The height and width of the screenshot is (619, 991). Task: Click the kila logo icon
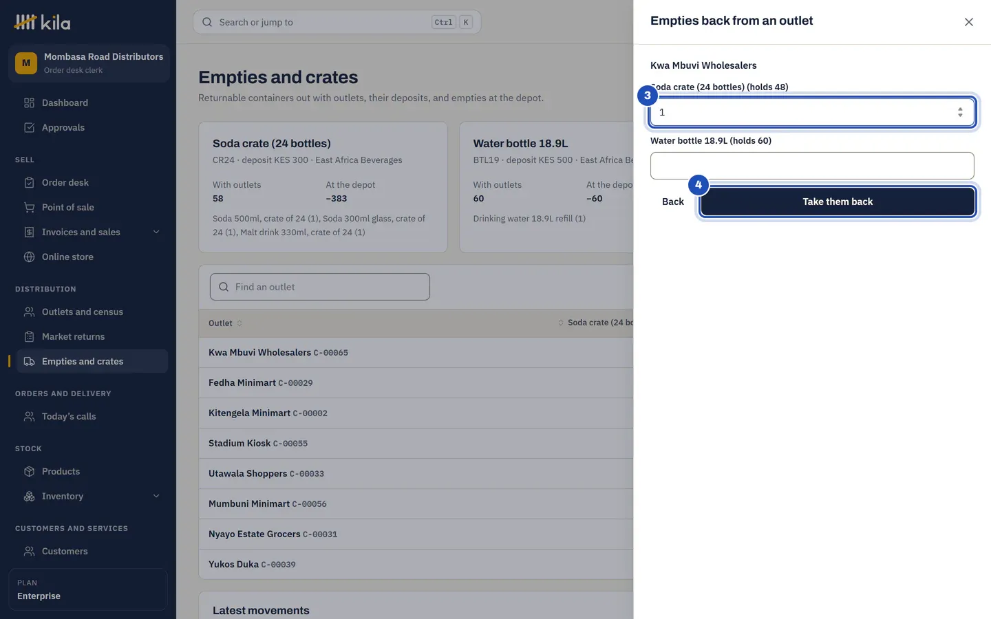pos(25,22)
